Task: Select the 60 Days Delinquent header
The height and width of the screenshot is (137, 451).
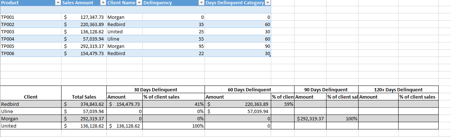Action: [x=249, y=90]
